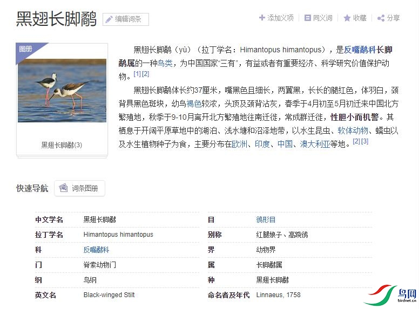Image resolution: width=419 pixels, height=309 pixels.
Task: Click the 命名者及年代 row label
Action: (228, 295)
